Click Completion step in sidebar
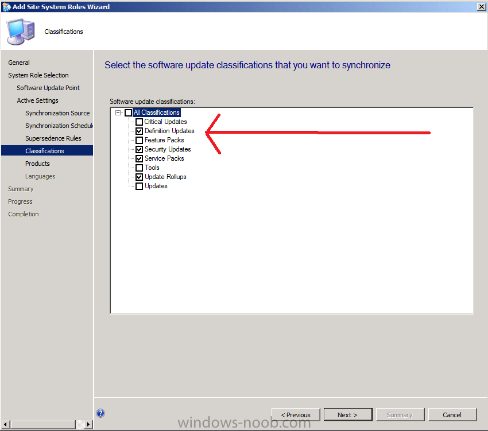Image resolution: width=488 pixels, height=431 pixels. [24, 215]
